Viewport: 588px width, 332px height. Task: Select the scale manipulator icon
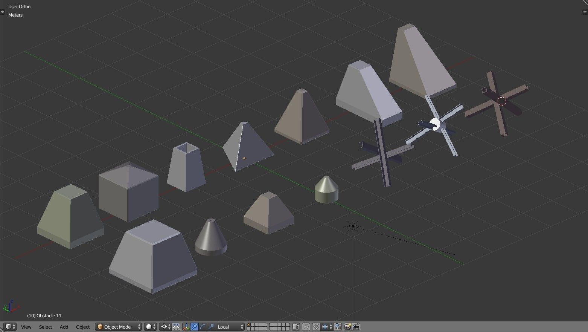click(211, 327)
